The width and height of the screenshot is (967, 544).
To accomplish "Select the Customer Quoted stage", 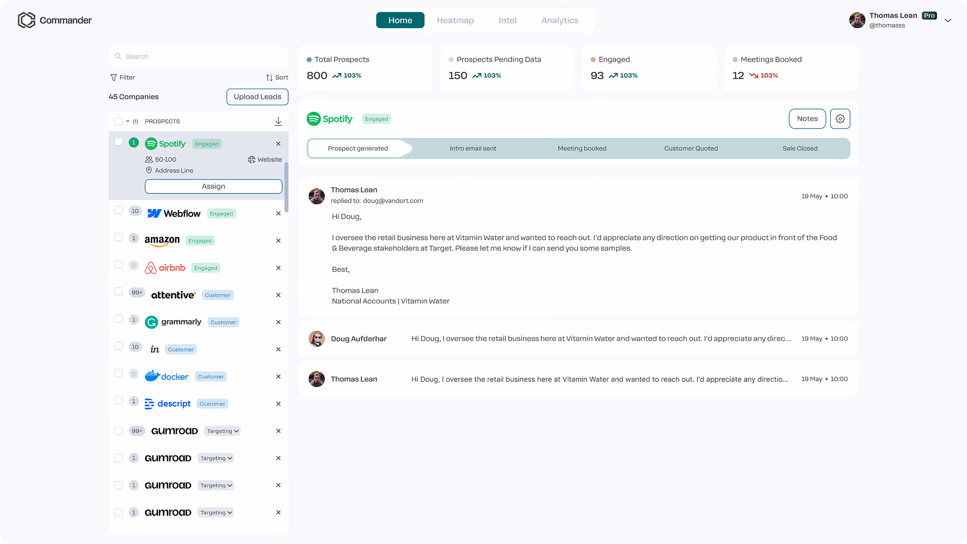I will click(691, 149).
